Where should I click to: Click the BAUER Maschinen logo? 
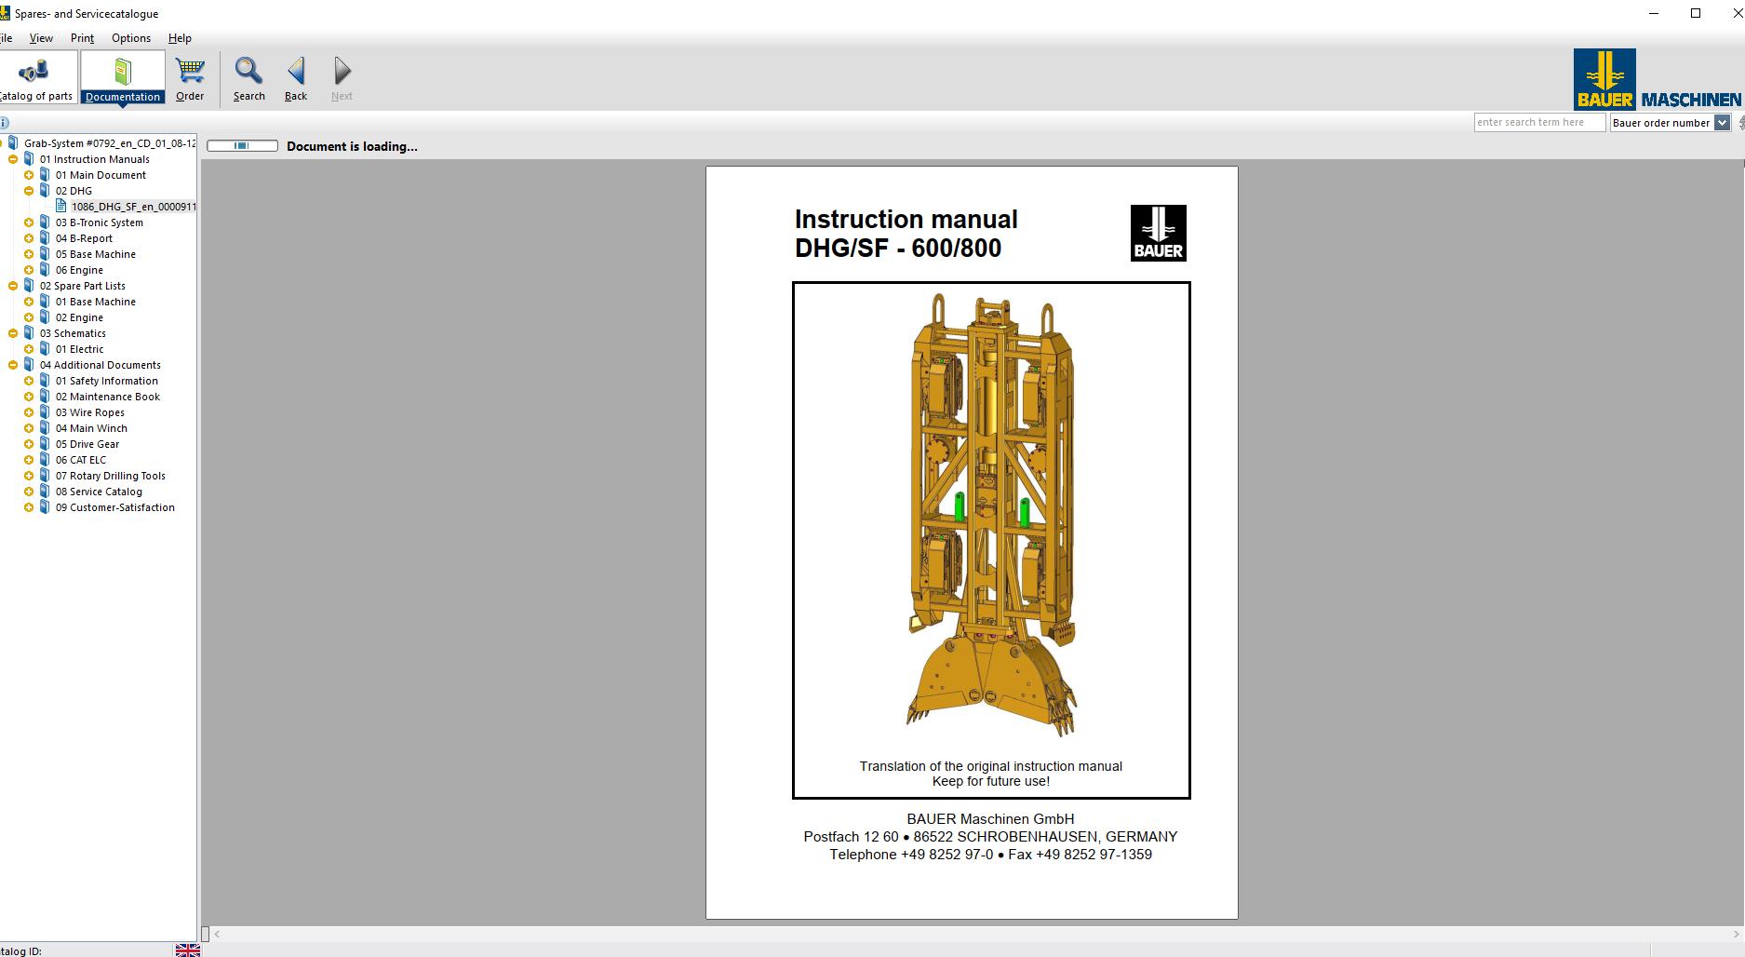(1656, 79)
